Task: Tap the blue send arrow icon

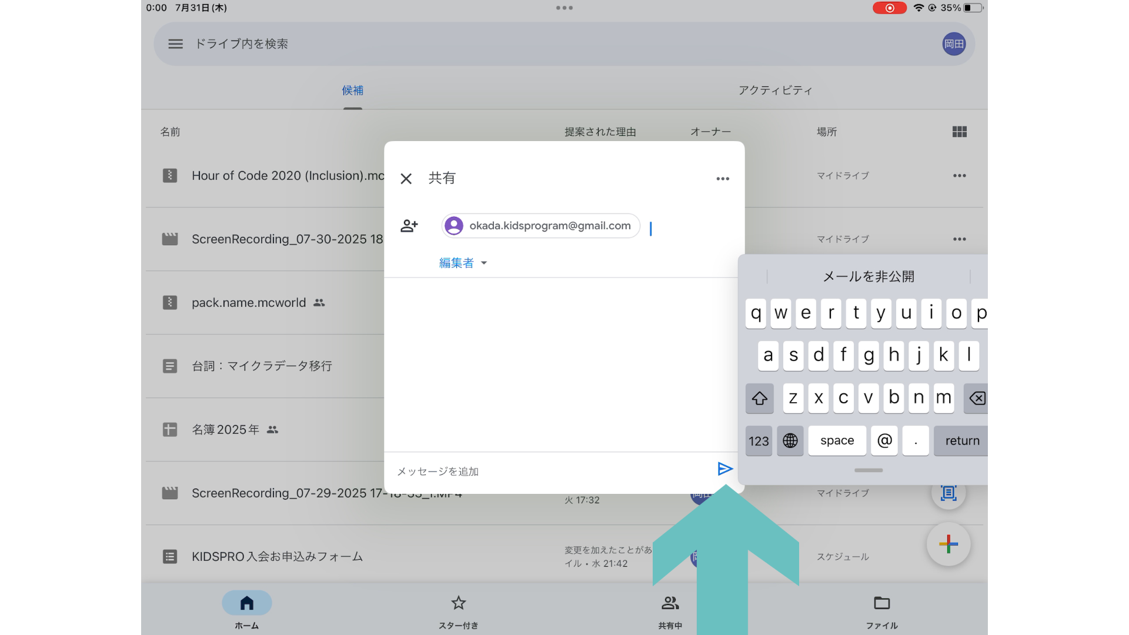Action: 724,469
